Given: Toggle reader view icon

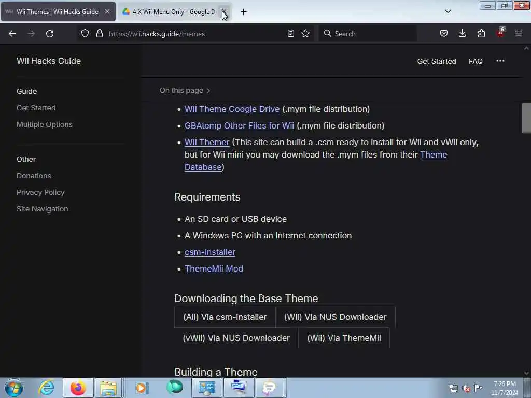Looking at the screenshot, I should pos(290,33).
